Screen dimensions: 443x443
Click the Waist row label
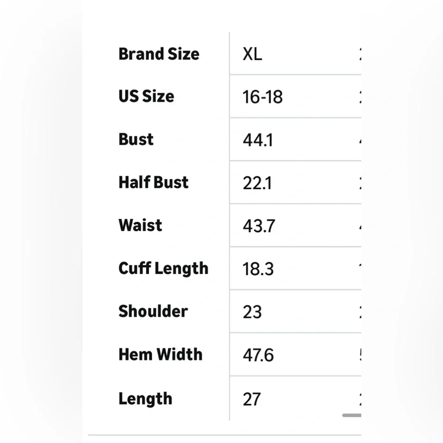coord(140,225)
